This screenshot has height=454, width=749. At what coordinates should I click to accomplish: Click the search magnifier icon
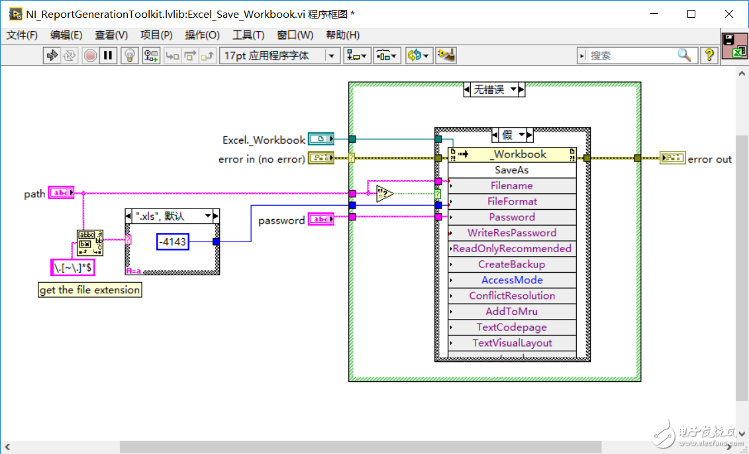[x=685, y=56]
